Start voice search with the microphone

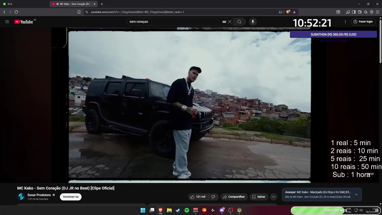tap(253, 21)
